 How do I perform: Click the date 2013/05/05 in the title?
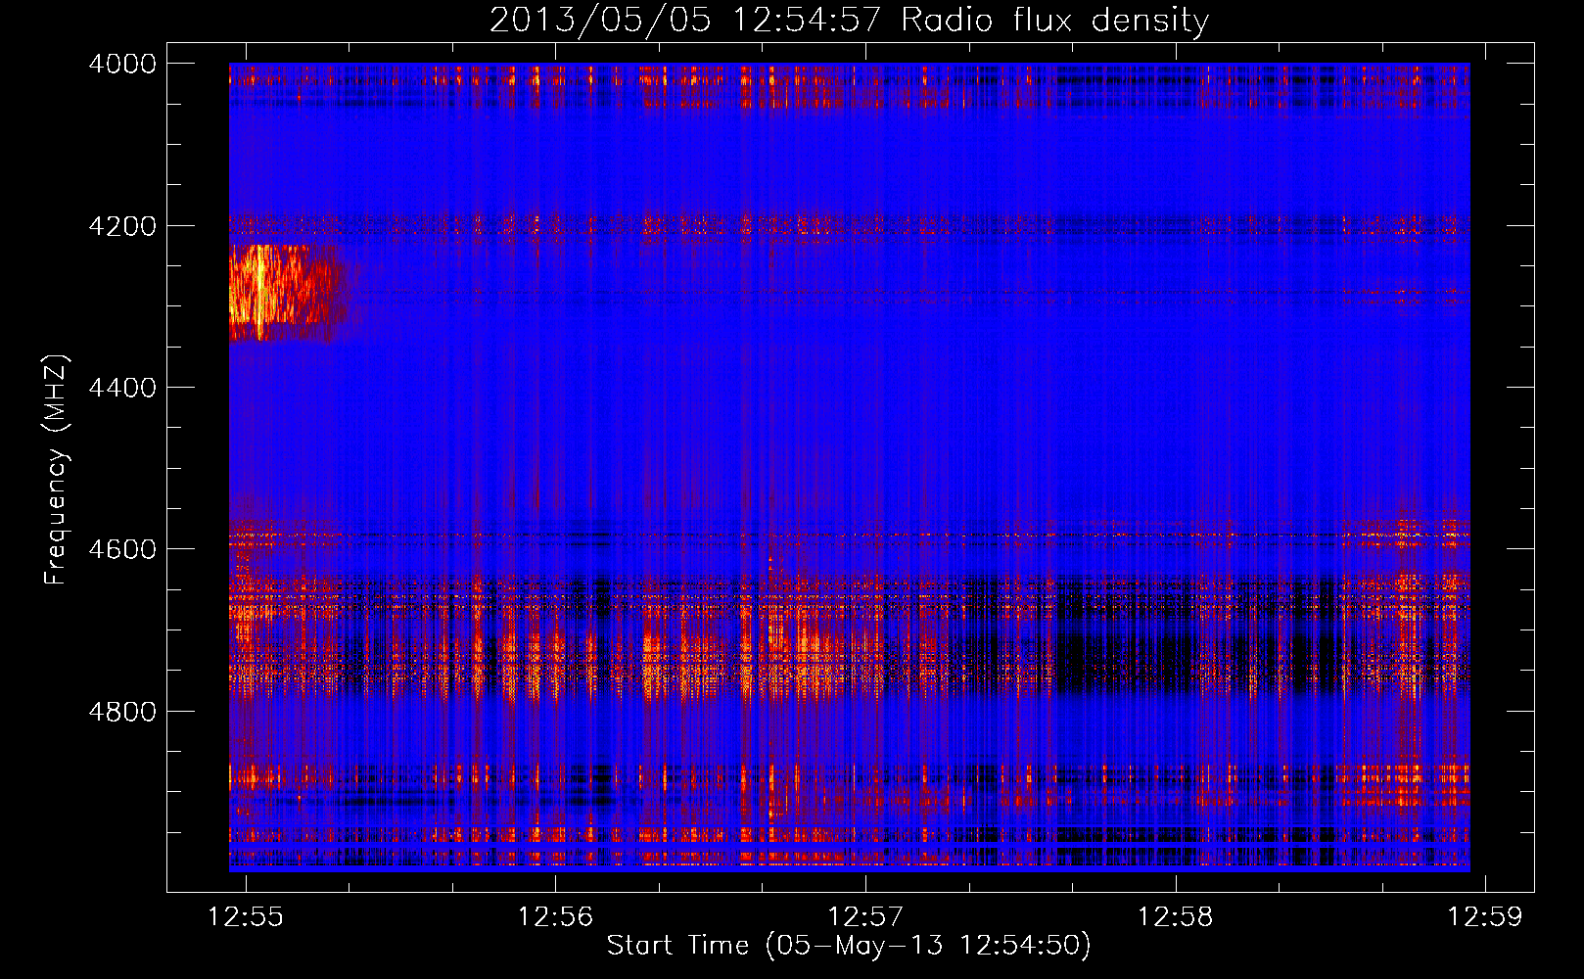coord(600,21)
